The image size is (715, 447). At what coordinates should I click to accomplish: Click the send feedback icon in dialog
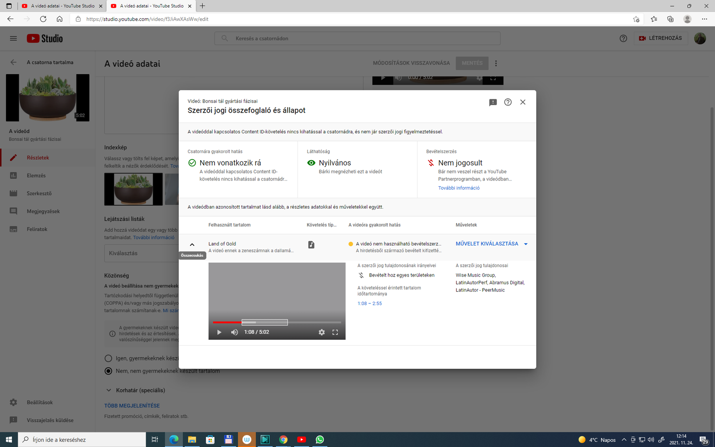(493, 102)
